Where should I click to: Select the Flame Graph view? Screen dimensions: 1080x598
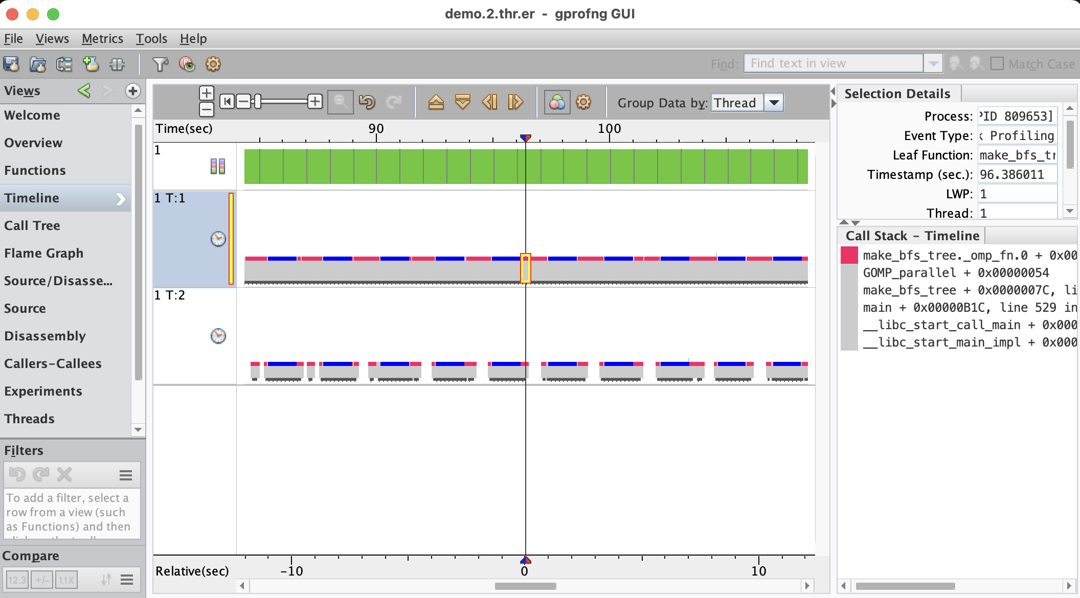pos(43,253)
